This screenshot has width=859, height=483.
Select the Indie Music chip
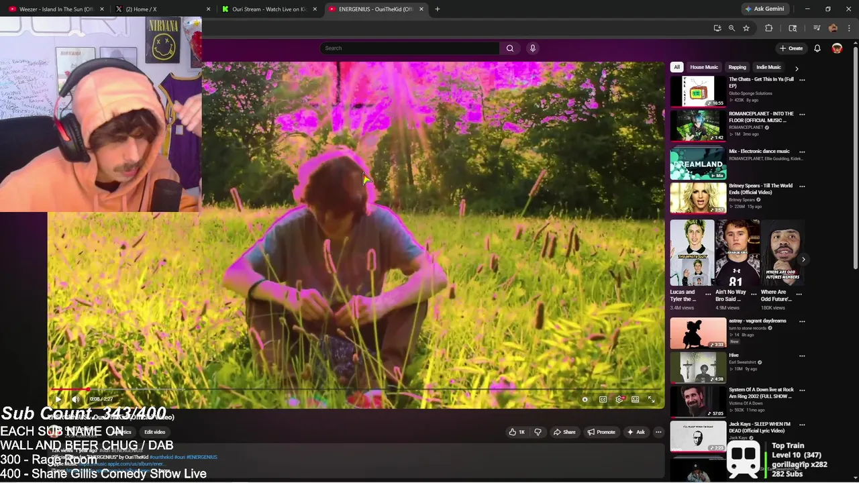[x=768, y=67]
